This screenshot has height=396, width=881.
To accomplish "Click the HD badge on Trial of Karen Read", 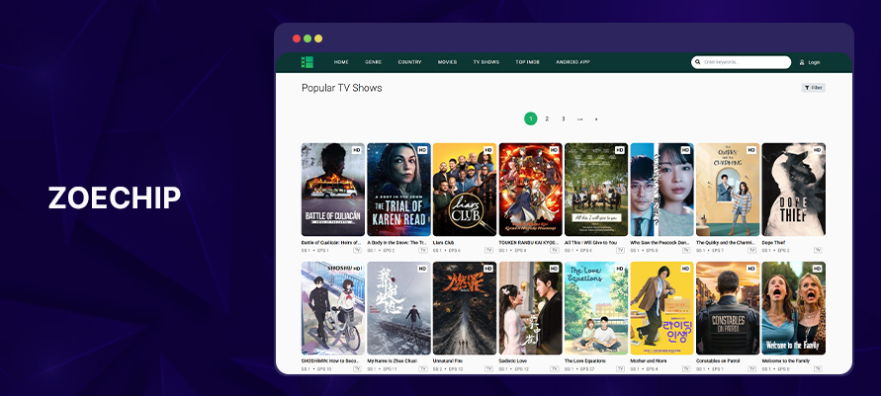I will (x=422, y=150).
